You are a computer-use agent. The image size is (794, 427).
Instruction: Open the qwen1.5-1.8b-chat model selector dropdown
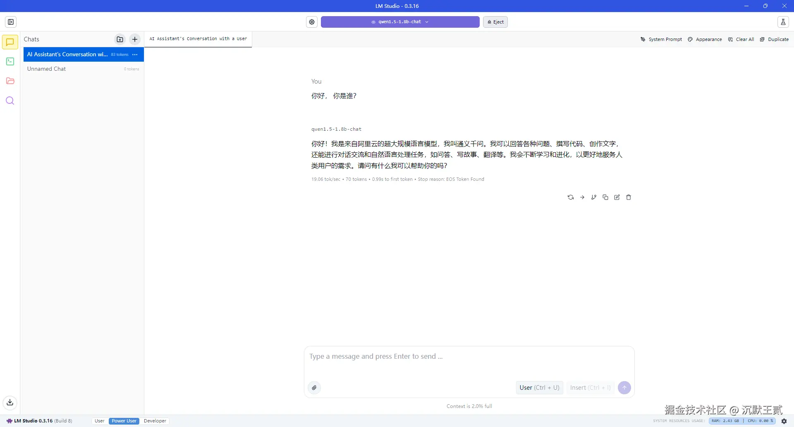point(400,22)
